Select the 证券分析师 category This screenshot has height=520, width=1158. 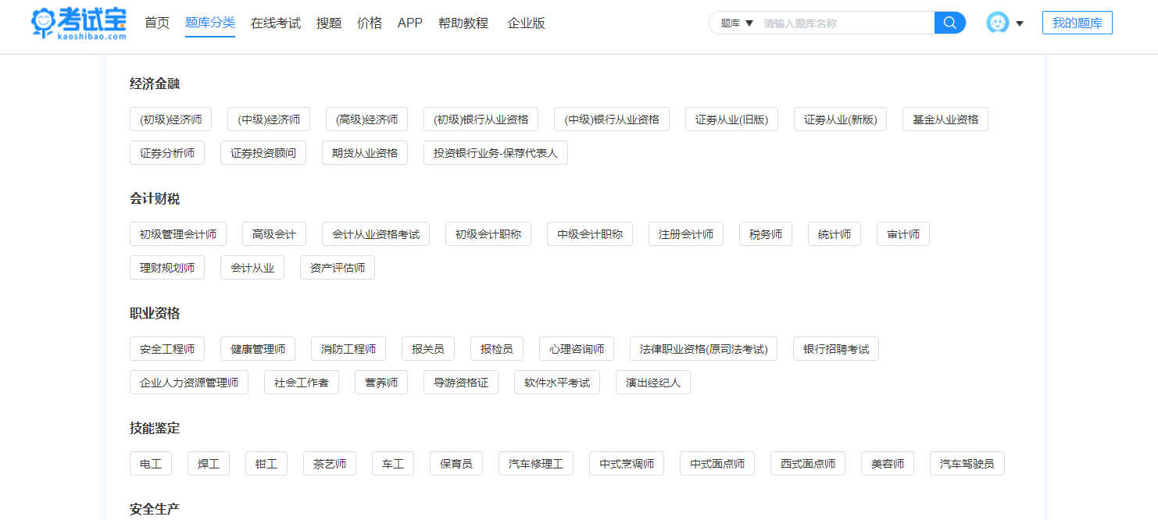point(166,152)
